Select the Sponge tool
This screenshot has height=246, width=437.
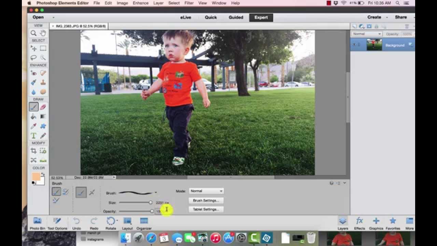point(43,92)
